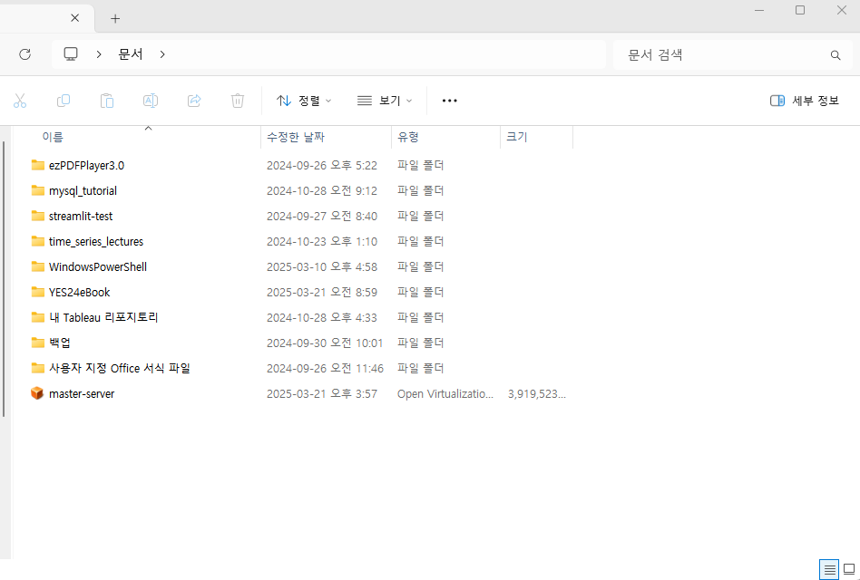Viewport: 860px width, 580px height.
Task: Click Open Virtualizatio... type cell
Action: pyautogui.click(x=445, y=394)
